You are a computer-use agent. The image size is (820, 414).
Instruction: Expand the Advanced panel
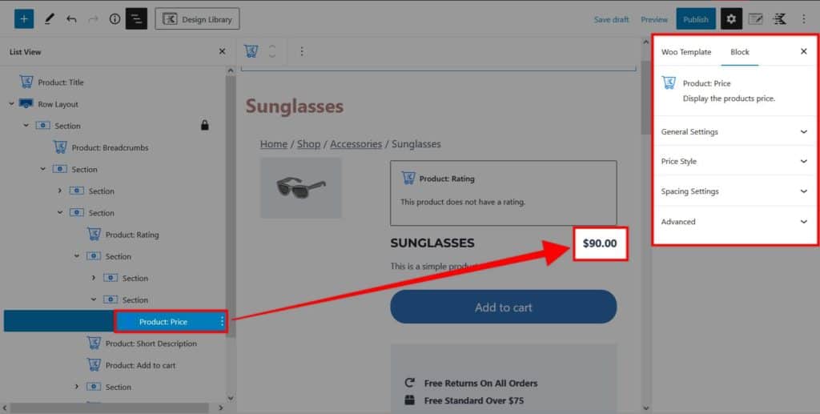point(734,222)
